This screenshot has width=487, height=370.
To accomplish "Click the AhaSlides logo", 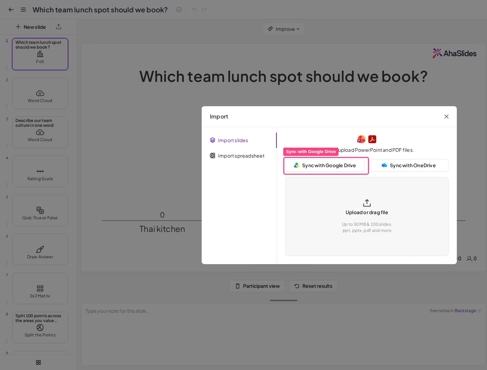I will pyautogui.click(x=454, y=53).
